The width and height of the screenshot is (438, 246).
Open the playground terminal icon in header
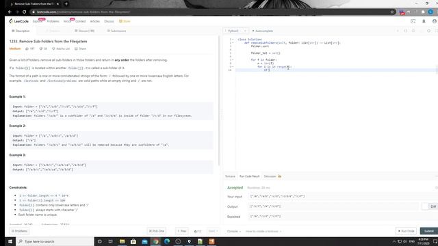(413, 21)
